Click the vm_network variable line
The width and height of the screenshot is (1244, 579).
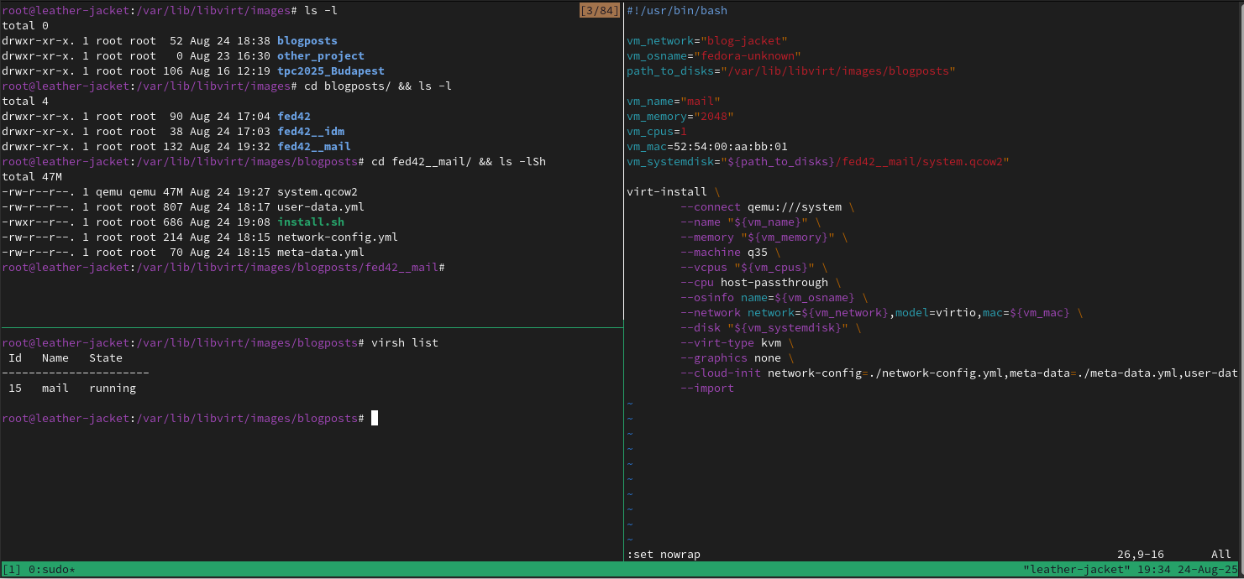pyautogui.click(x=707, y=40)
